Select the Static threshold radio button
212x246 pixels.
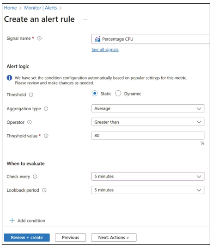(x=95, y=93)
